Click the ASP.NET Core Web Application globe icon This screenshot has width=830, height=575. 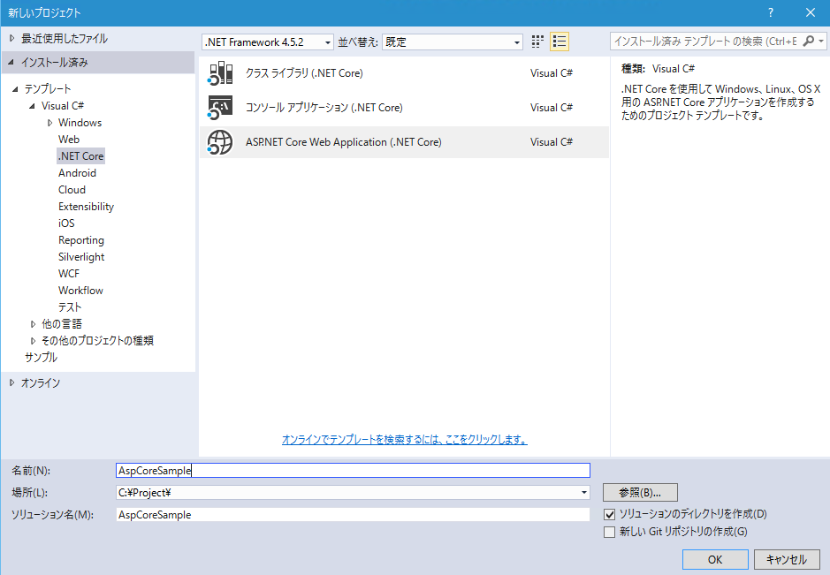tap(220, 142)
